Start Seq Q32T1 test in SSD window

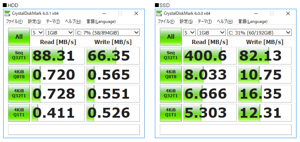click(x=171, y=56)
